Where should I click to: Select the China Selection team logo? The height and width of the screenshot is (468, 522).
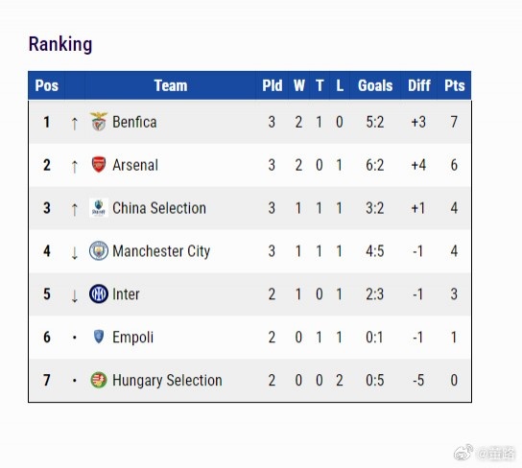pyautogui.click(x=99, y=207)
